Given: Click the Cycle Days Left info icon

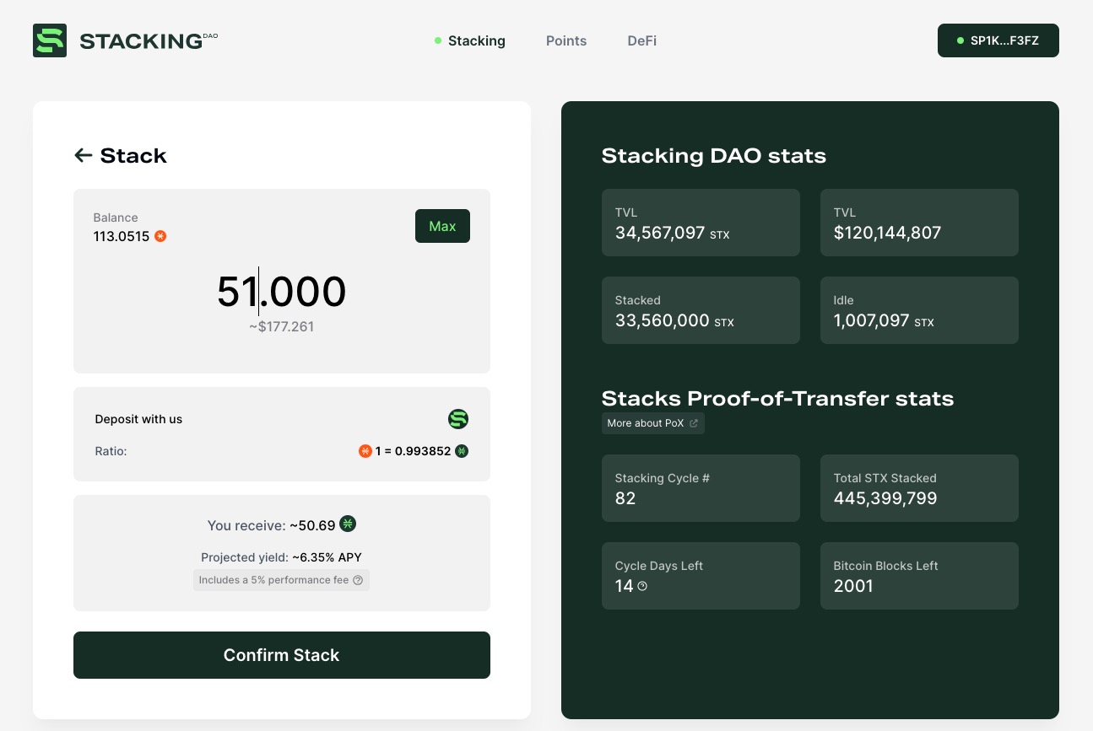Looking at the screenshot, I should [x=642, y=586].
